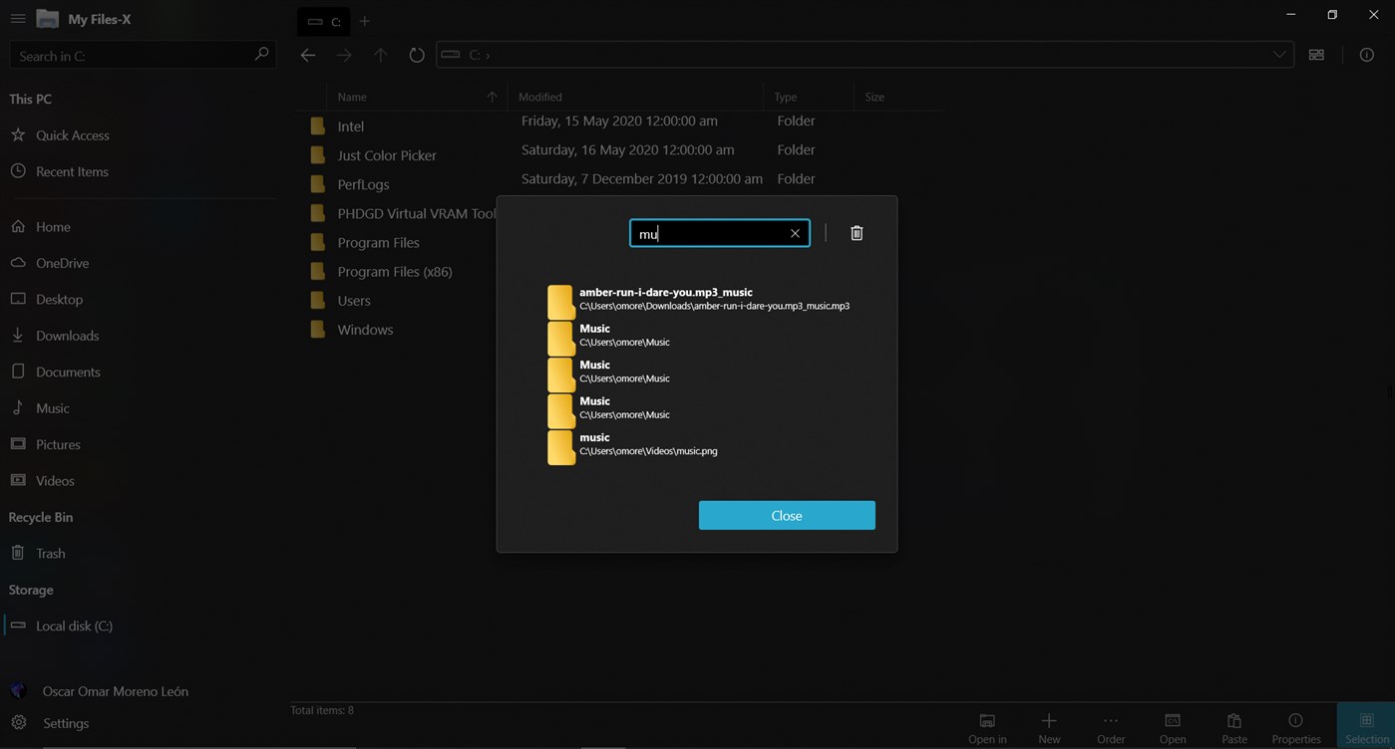
Task: Click the info icon near the address bar
Action: (1366, 55)
